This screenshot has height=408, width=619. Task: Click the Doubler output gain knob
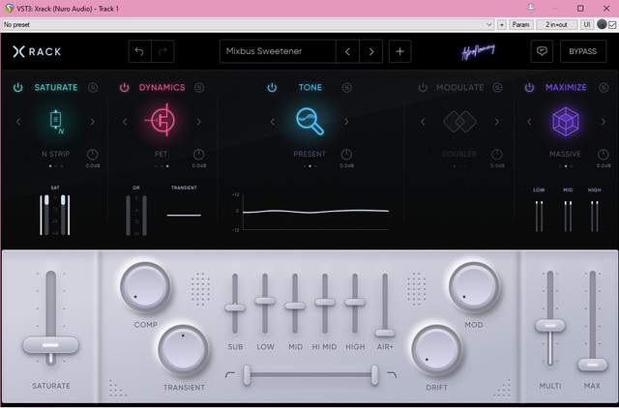(496, 155)
